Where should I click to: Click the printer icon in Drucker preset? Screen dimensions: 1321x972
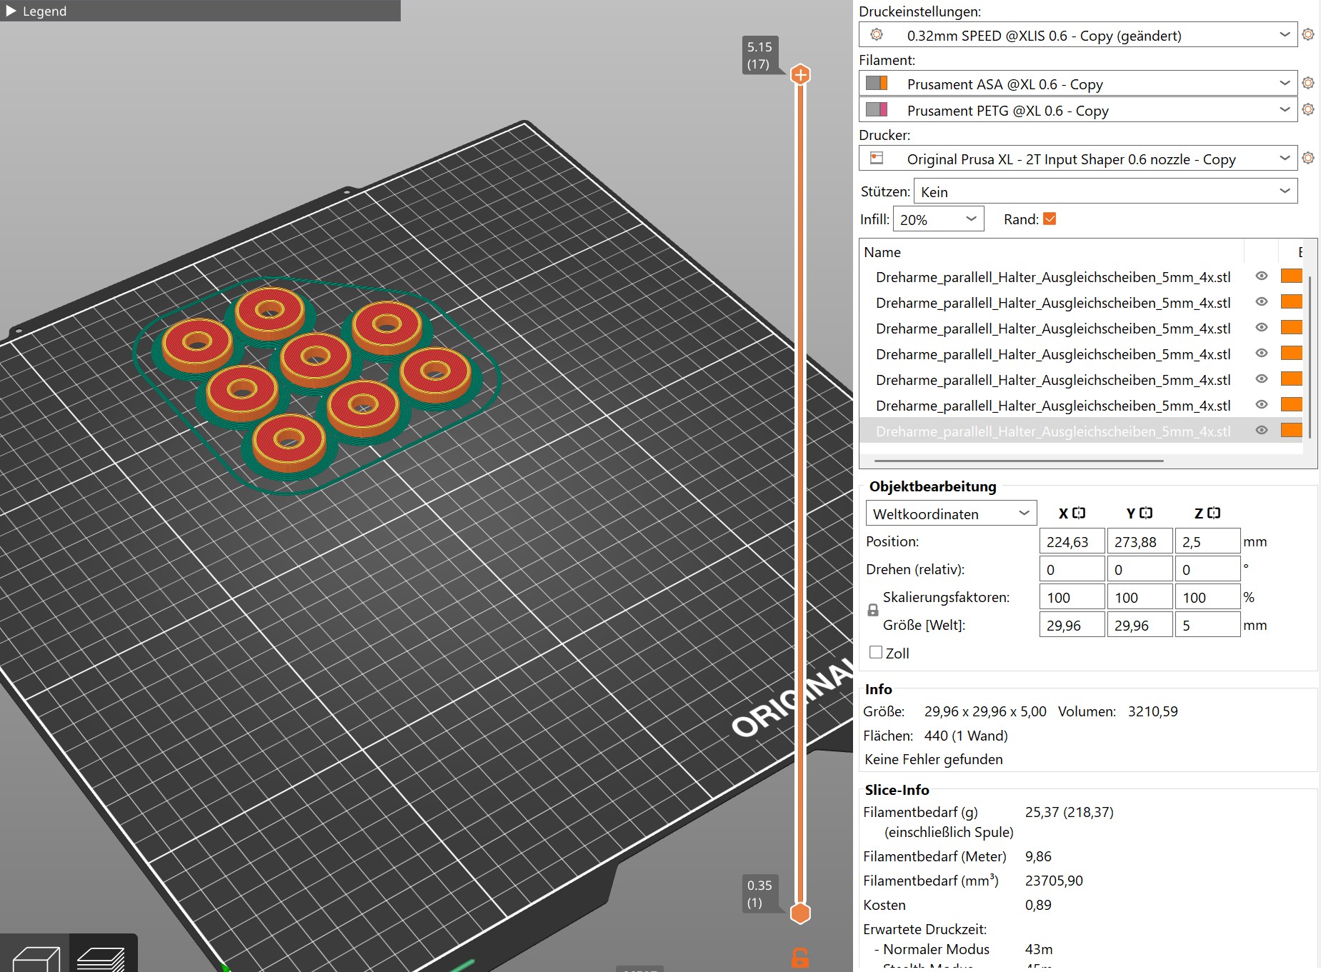point(877,158)
